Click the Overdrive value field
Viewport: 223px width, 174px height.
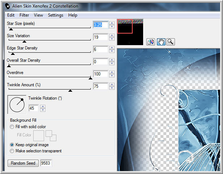[100, 74]
